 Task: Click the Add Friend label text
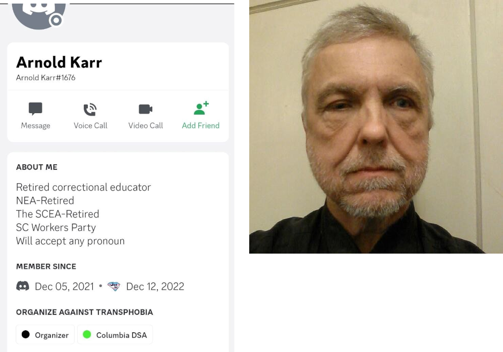click(x=201, y=125)
